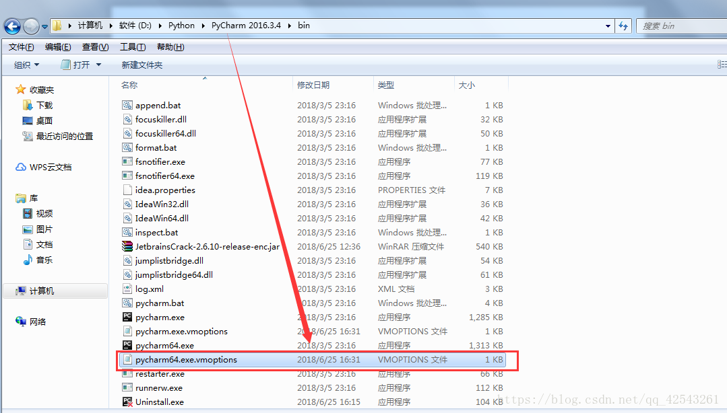The height and width of the screenshot is (413, 727).
Task: Select the pycharm64.exe PC icon
Action: click(127, 345)
